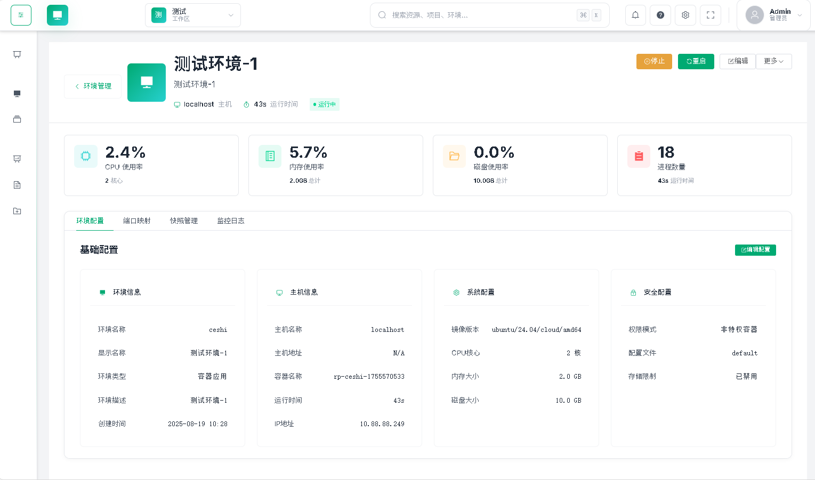Open the 测试 工作区 workspace dropdown
The height and width of the screenshot is (480, 815).
193,15
